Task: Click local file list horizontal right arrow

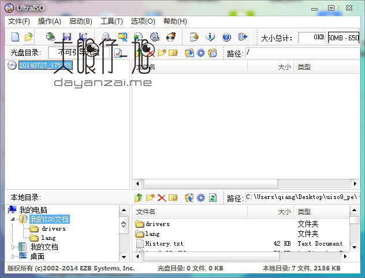Action: pos(345,257)
